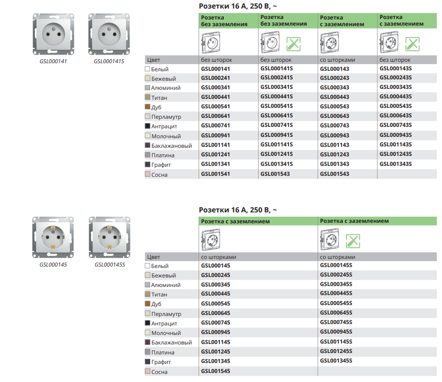Select article code GSL000443S

coord(395,96)
